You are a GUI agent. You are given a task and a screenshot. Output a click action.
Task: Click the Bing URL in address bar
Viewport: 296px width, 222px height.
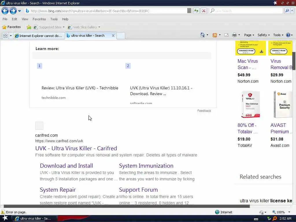pos(90,11)
